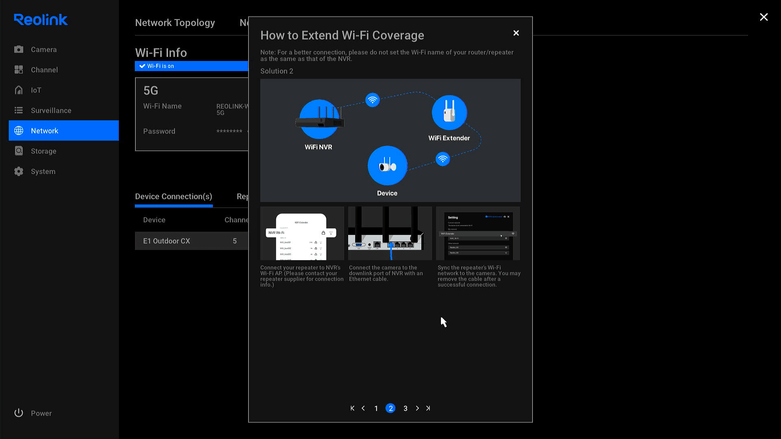Click the Reolink logo
This screenshot has width=781, height=439.
click(x=40, y=20)
